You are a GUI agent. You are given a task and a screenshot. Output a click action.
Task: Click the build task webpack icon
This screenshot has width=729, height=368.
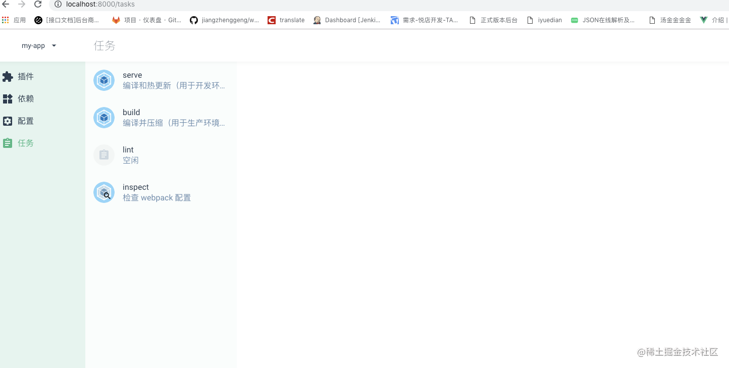click(x=104, y=118)
